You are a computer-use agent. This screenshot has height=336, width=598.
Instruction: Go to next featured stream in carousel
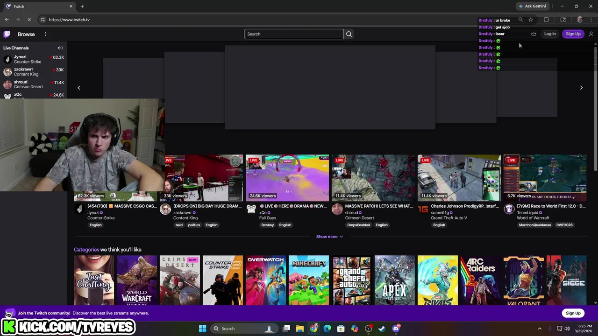[x=581, y=88]
